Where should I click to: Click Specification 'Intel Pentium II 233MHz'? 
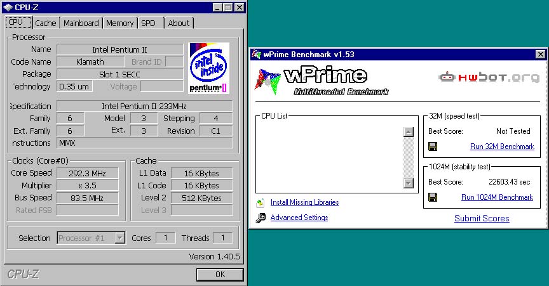144,106
